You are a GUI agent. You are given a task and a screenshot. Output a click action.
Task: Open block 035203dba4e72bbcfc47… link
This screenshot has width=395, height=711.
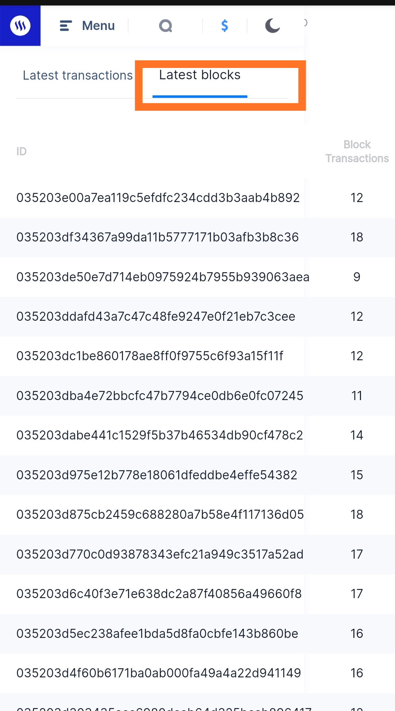click(160, 396)
